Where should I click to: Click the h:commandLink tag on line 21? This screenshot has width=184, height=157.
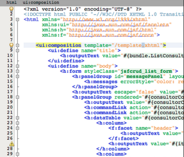click(105, 113)
